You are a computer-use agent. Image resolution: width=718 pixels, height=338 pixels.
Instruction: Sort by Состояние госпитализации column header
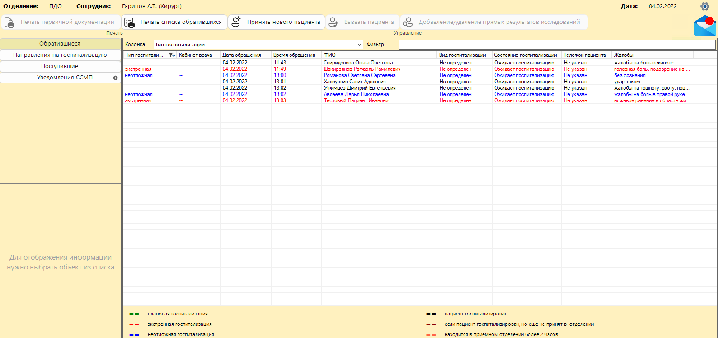(x=526, y=55)
